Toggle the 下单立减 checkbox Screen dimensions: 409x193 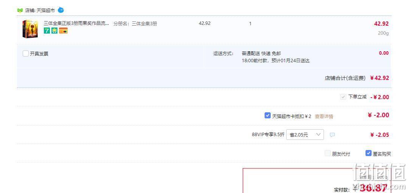pos(343,97)
